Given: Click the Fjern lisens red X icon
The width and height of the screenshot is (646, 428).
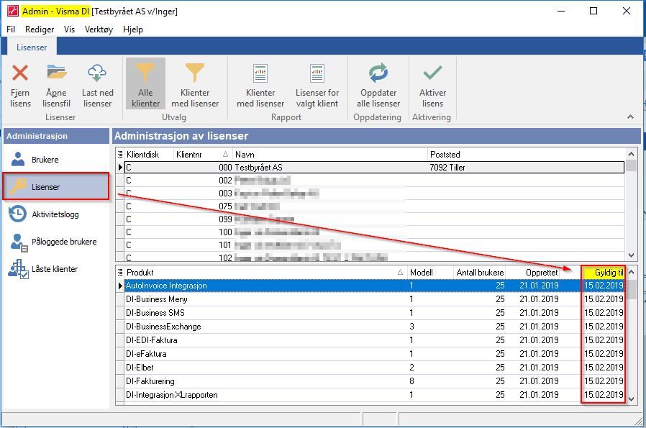Looking at the screenshot, I should tap(20, 73).
